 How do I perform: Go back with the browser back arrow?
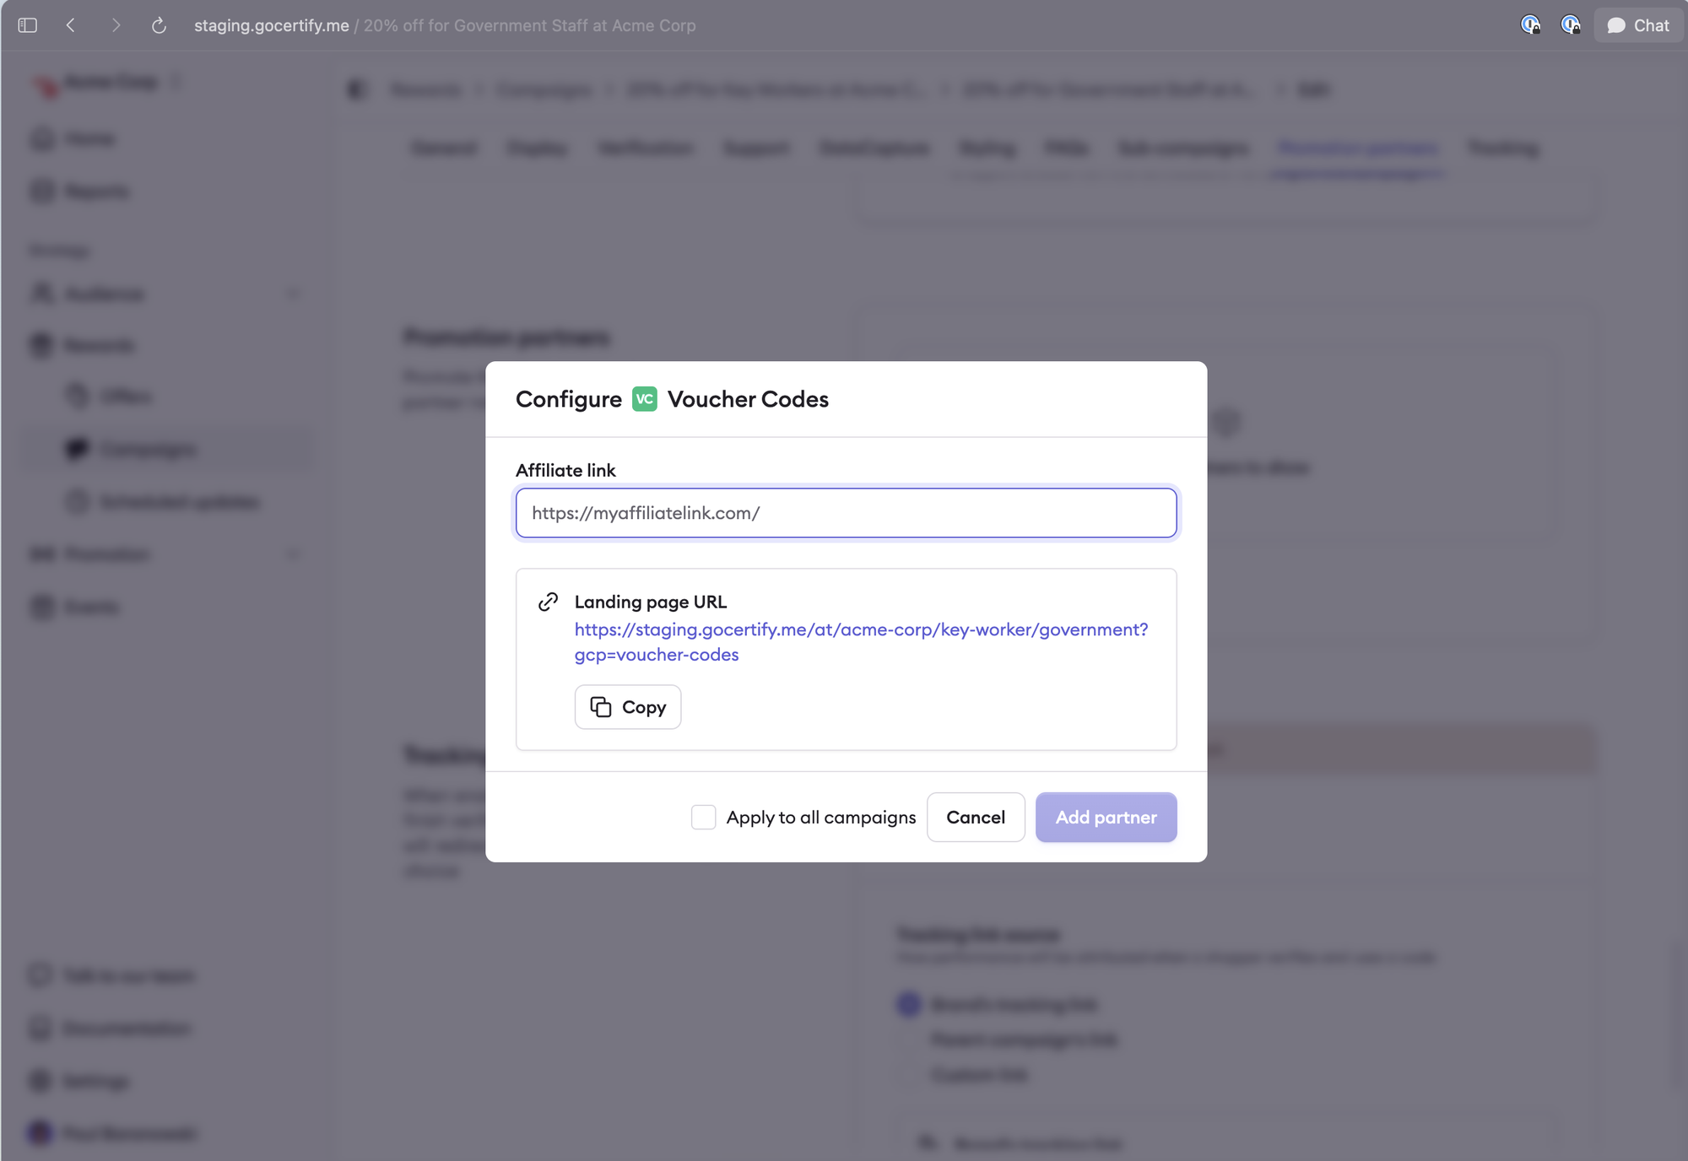71,25
